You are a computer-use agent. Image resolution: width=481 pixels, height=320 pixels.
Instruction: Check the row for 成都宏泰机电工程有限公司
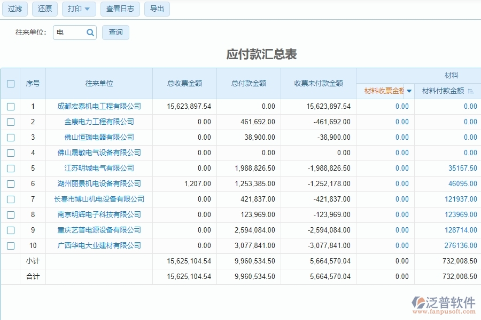pyautogui.click(x=11, y=106)
